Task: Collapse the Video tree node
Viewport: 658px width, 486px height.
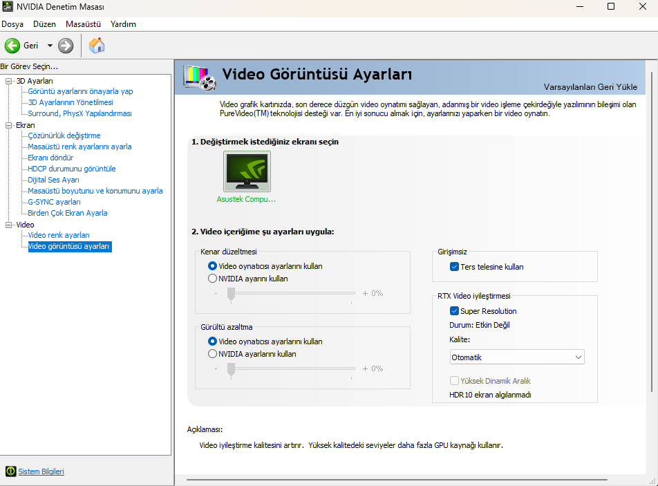Action: tap(8, 225)
